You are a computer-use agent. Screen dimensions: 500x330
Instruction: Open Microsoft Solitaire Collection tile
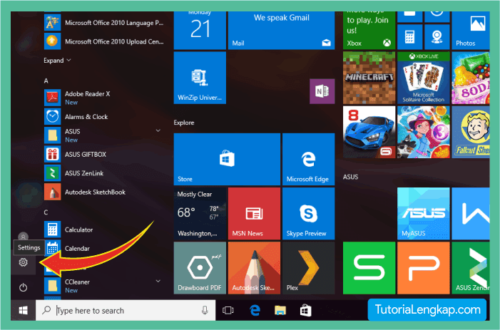[x=424, y=78]
